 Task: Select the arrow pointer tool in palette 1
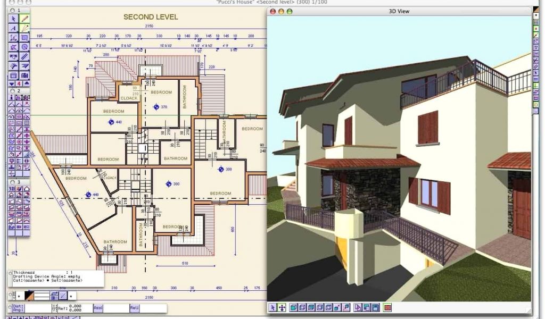click(13, 19)
